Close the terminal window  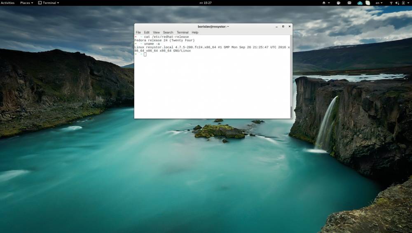pos(290,26)
